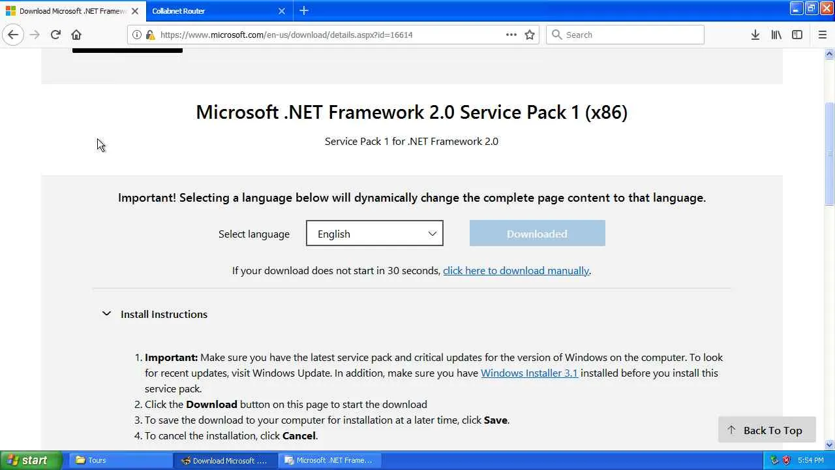The width and height of the screenshot is (835, 470).
Task: Click in the Firefox Search box
Action: pyautogui.click(x=626, y=35)
